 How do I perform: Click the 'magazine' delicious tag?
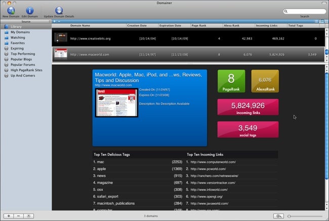click(x=105, y=183)
